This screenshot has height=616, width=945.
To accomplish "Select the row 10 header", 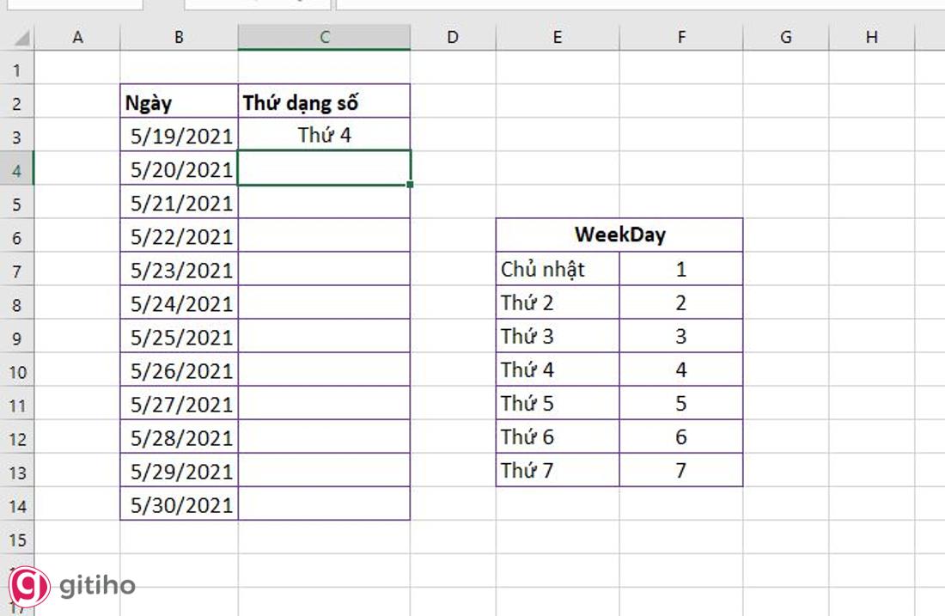I will click(x=16, y=371).
